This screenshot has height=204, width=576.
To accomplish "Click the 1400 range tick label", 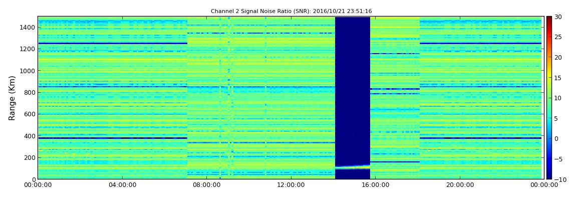I will (x=28, y=27).
